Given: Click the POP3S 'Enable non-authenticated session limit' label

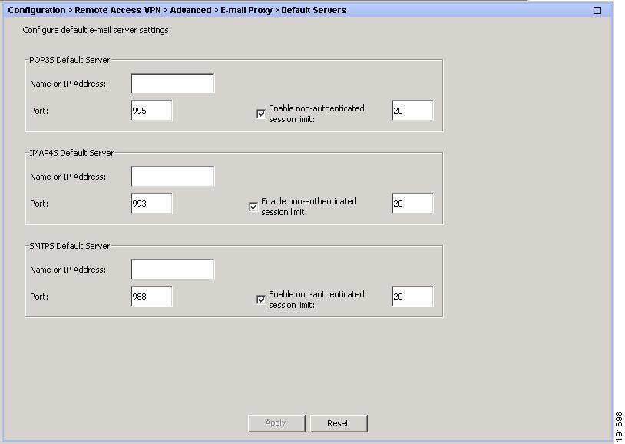Looking at the screenshot, I should click(316, 114).
